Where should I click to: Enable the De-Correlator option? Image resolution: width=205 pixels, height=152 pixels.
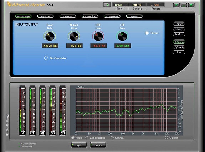46,58
